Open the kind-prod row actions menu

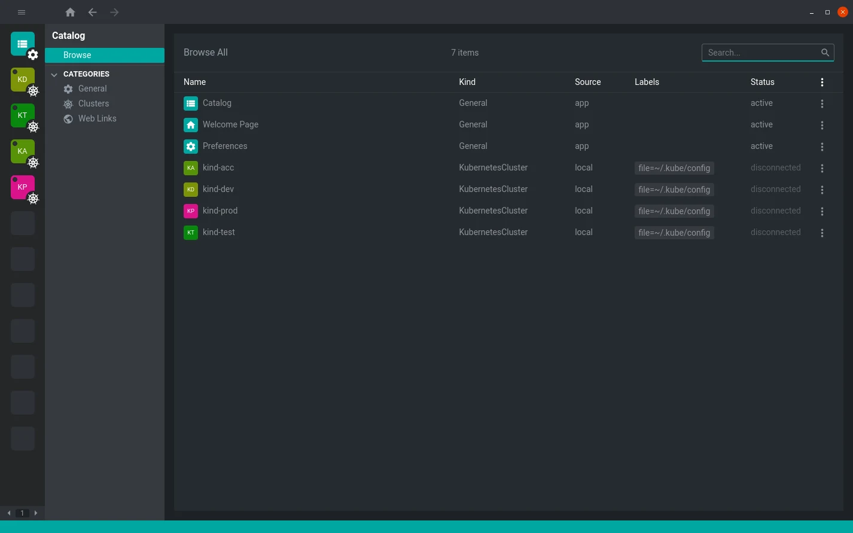822,211
